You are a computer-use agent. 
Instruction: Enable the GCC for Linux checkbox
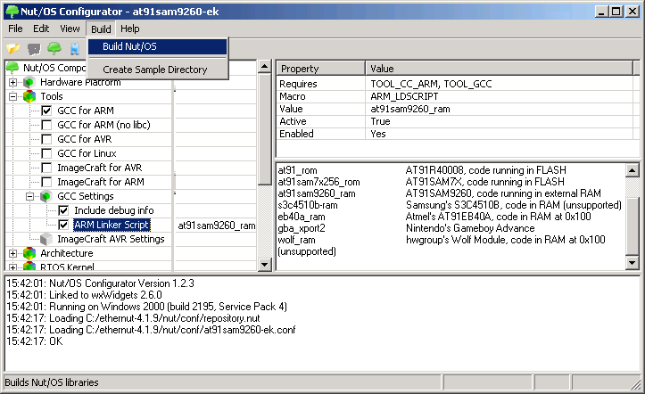[x=46, y=153]
